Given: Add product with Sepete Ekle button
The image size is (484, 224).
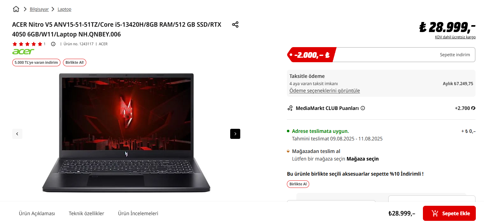Looking at the screenshot, I should (x=449, y=213).
